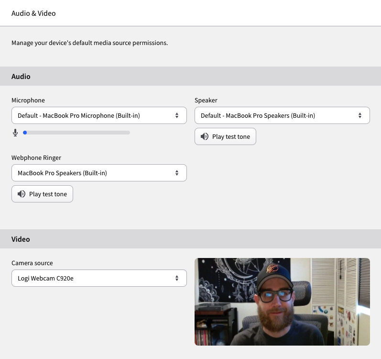Image resolution: width=381 pixels, height=359 pixels.
Task: Click the media source permissions description text
Action: click(90, 43)
